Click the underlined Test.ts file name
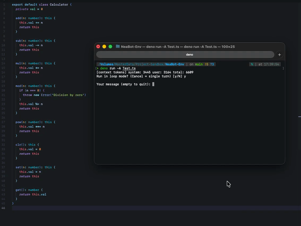Viewport: 301px width, 226px height. [129, 68]
